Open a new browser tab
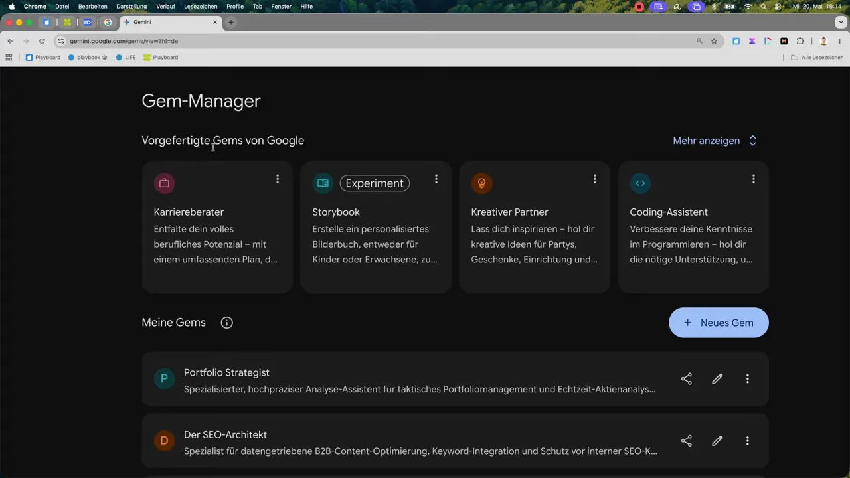The height and width of the screenshot is (478, 850). click(231, 22)
